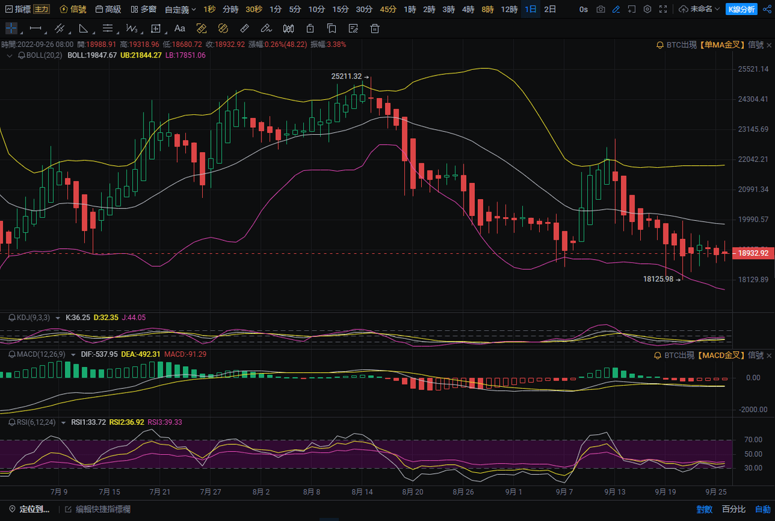Toggle the blue pencil drawing mode
The image size is (775, 521).
pos(616,9)
